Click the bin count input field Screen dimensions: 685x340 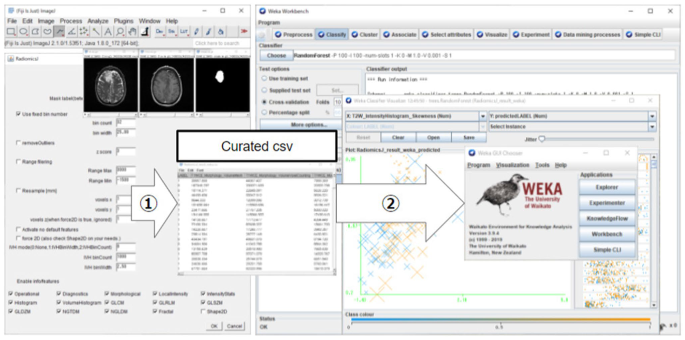tap(126, 123)
